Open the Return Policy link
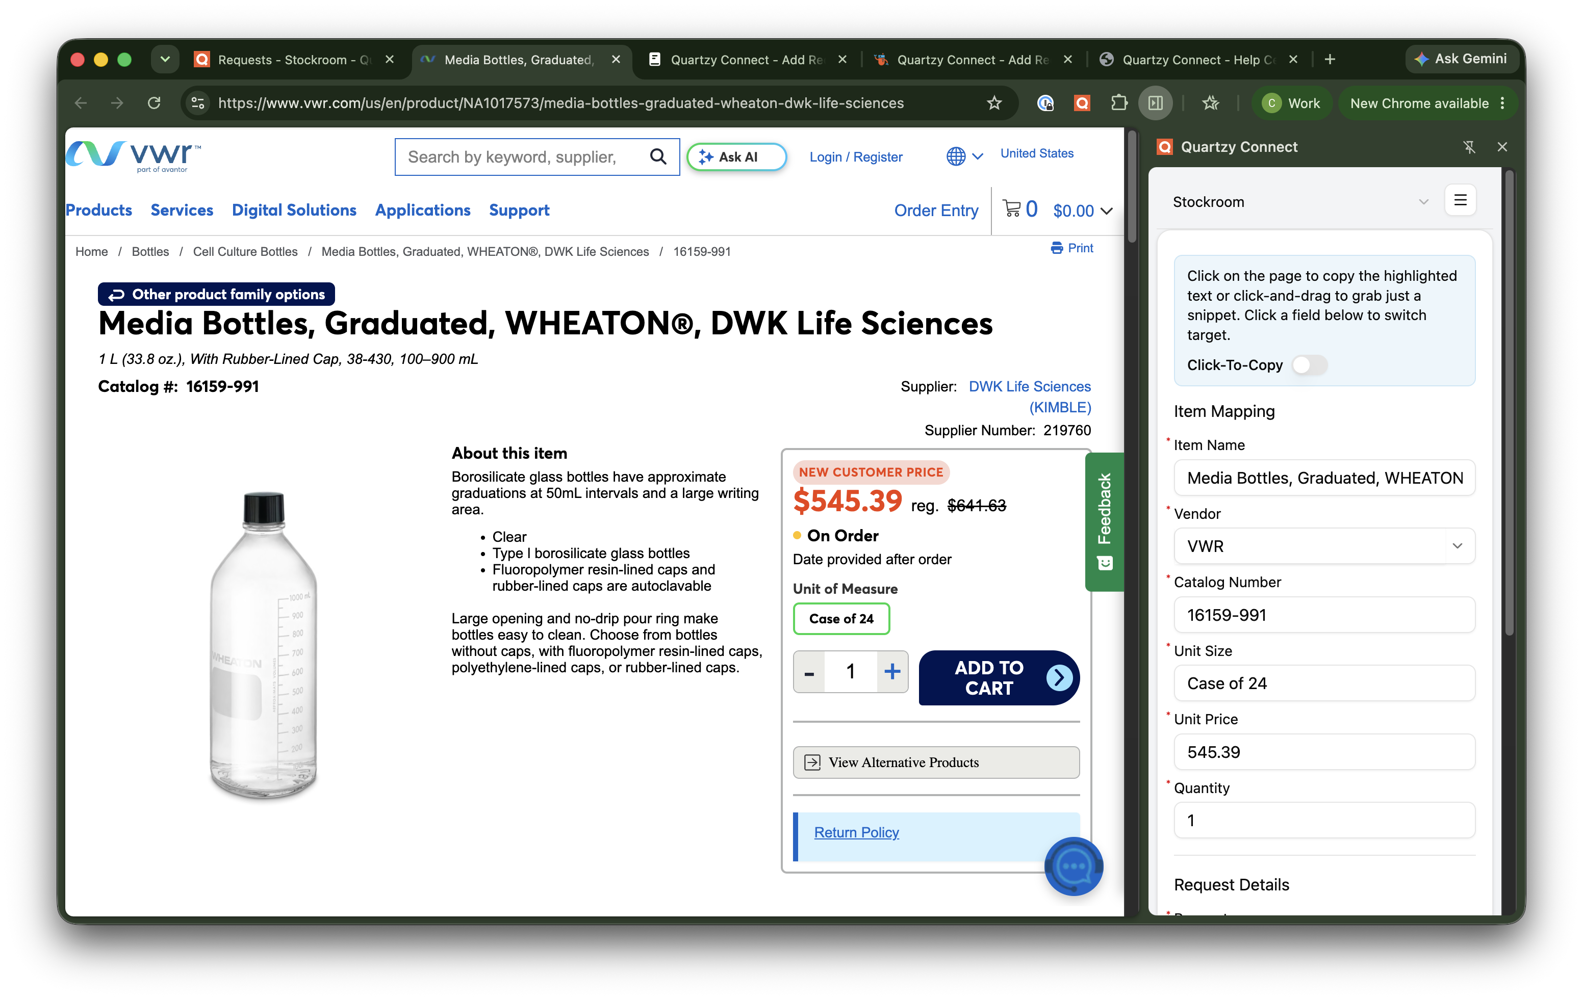This screenshot has width=1583, height=1000. point(856,832)
